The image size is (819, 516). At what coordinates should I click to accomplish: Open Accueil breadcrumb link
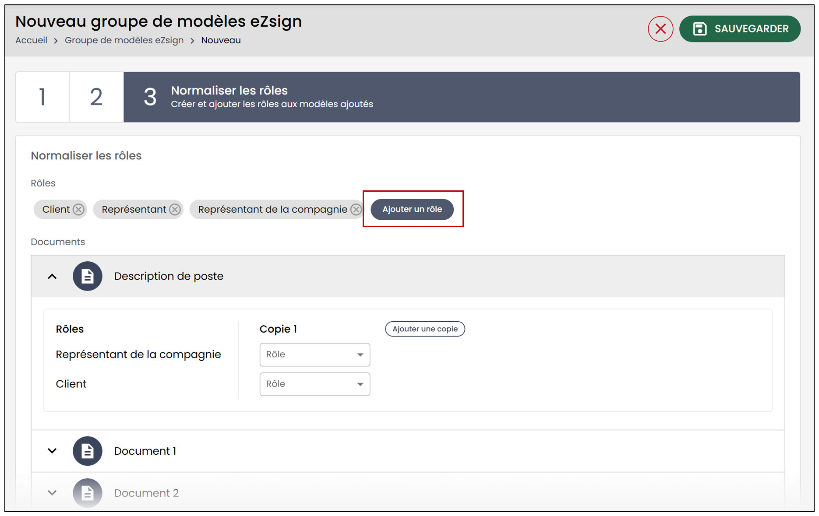pyautogui.click(x=32, y=40)
